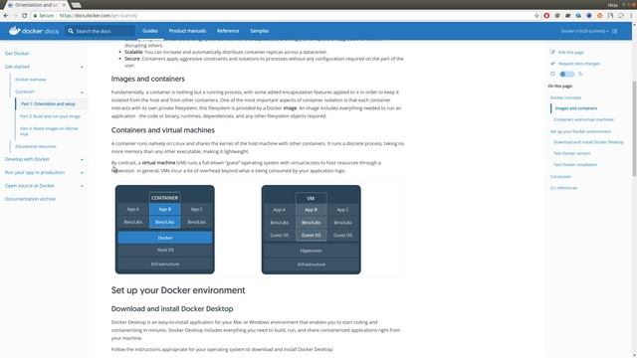Jump to Test Docker installation
The width and height of the screenshot is (637, 358).
(x=575, y=165)
